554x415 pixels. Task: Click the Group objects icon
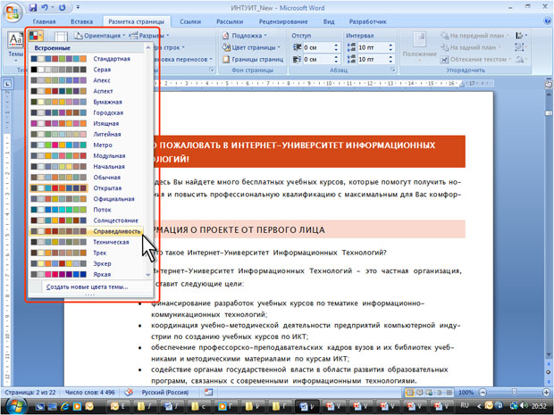pyautogui.click(x=519, y=47)
